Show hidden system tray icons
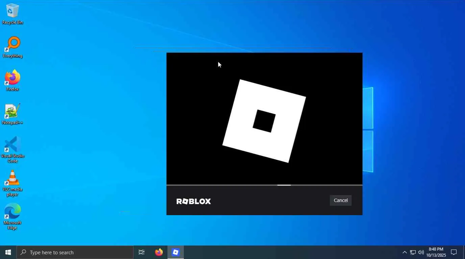 pyautogui.click(x=405, y=252)
